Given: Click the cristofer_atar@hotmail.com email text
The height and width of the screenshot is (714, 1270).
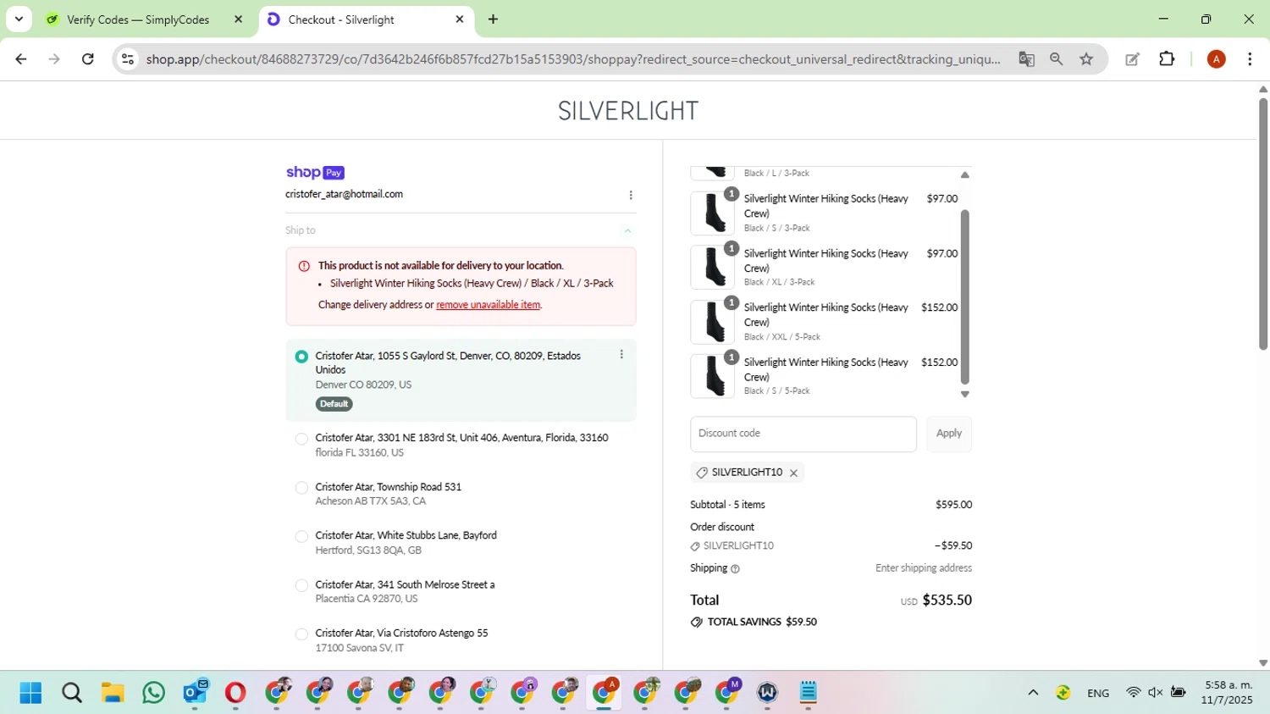Looking at the screenshot, I should (x=344, y=195).
